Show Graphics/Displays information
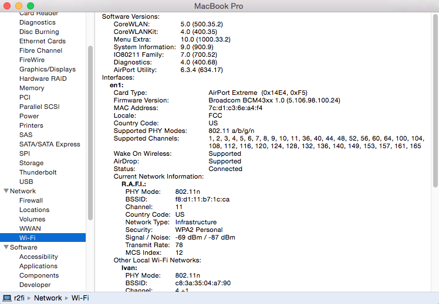439x304 pixels. [x=48, y=69]
